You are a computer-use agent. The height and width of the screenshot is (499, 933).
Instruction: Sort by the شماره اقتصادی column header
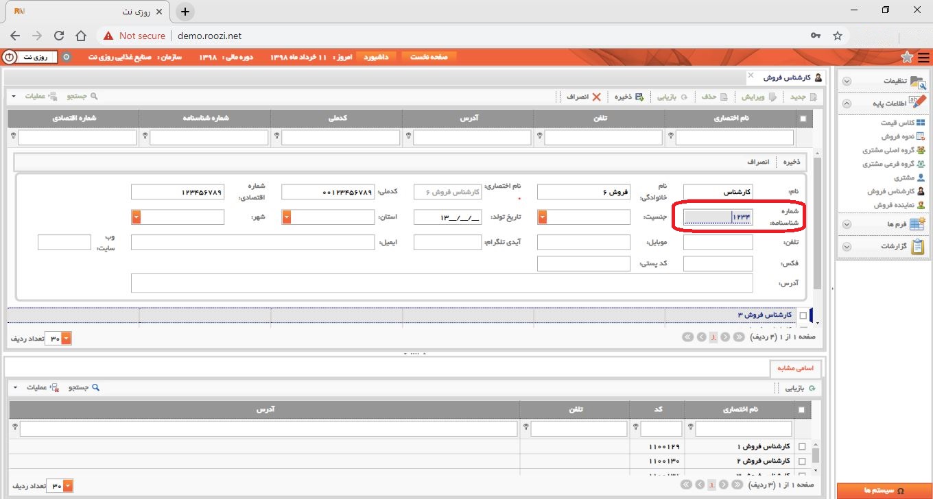[72, 119]
